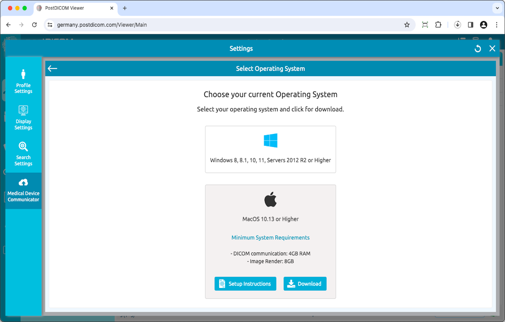Reset settings using the circular arrow icon
The width and height of the screenshot is (505, 322).
point(478,48)
